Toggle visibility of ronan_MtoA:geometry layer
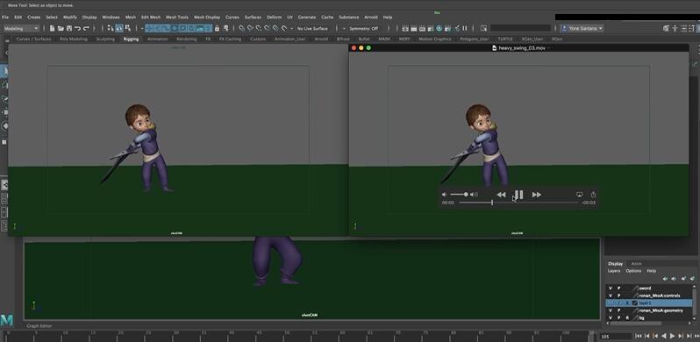Image resolution: width=700 pixels, height=342 pixels. pos(611,310)
